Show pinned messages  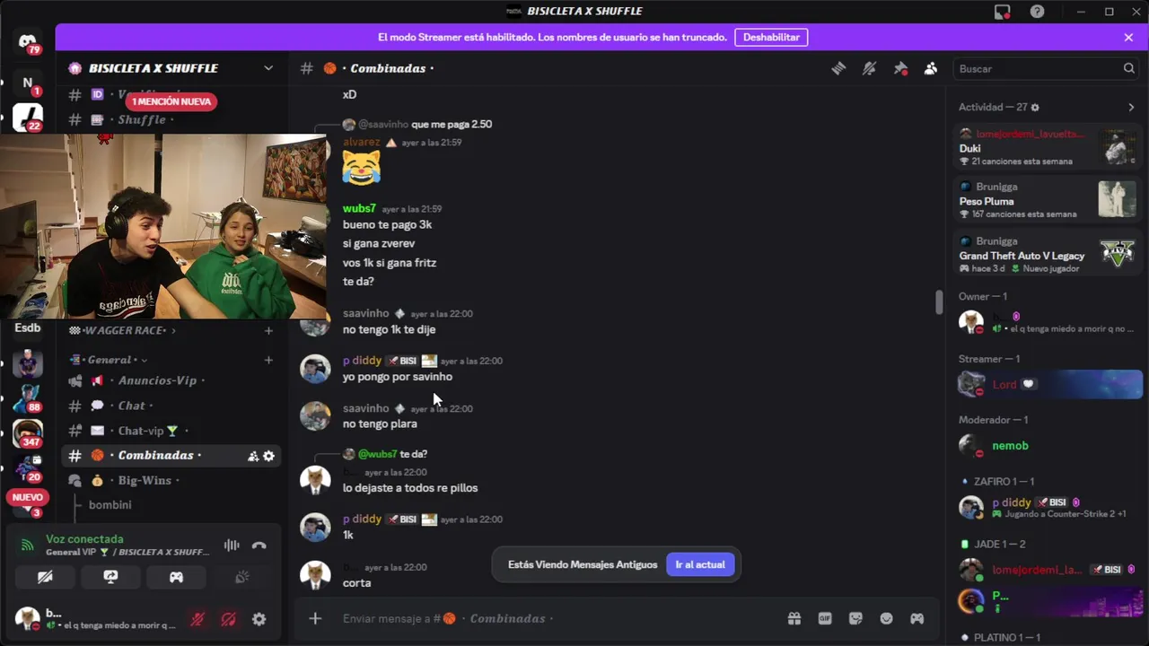(900, 68)
